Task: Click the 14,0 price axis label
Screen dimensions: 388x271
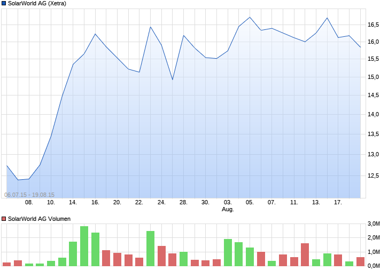Action: coord(374,114)
